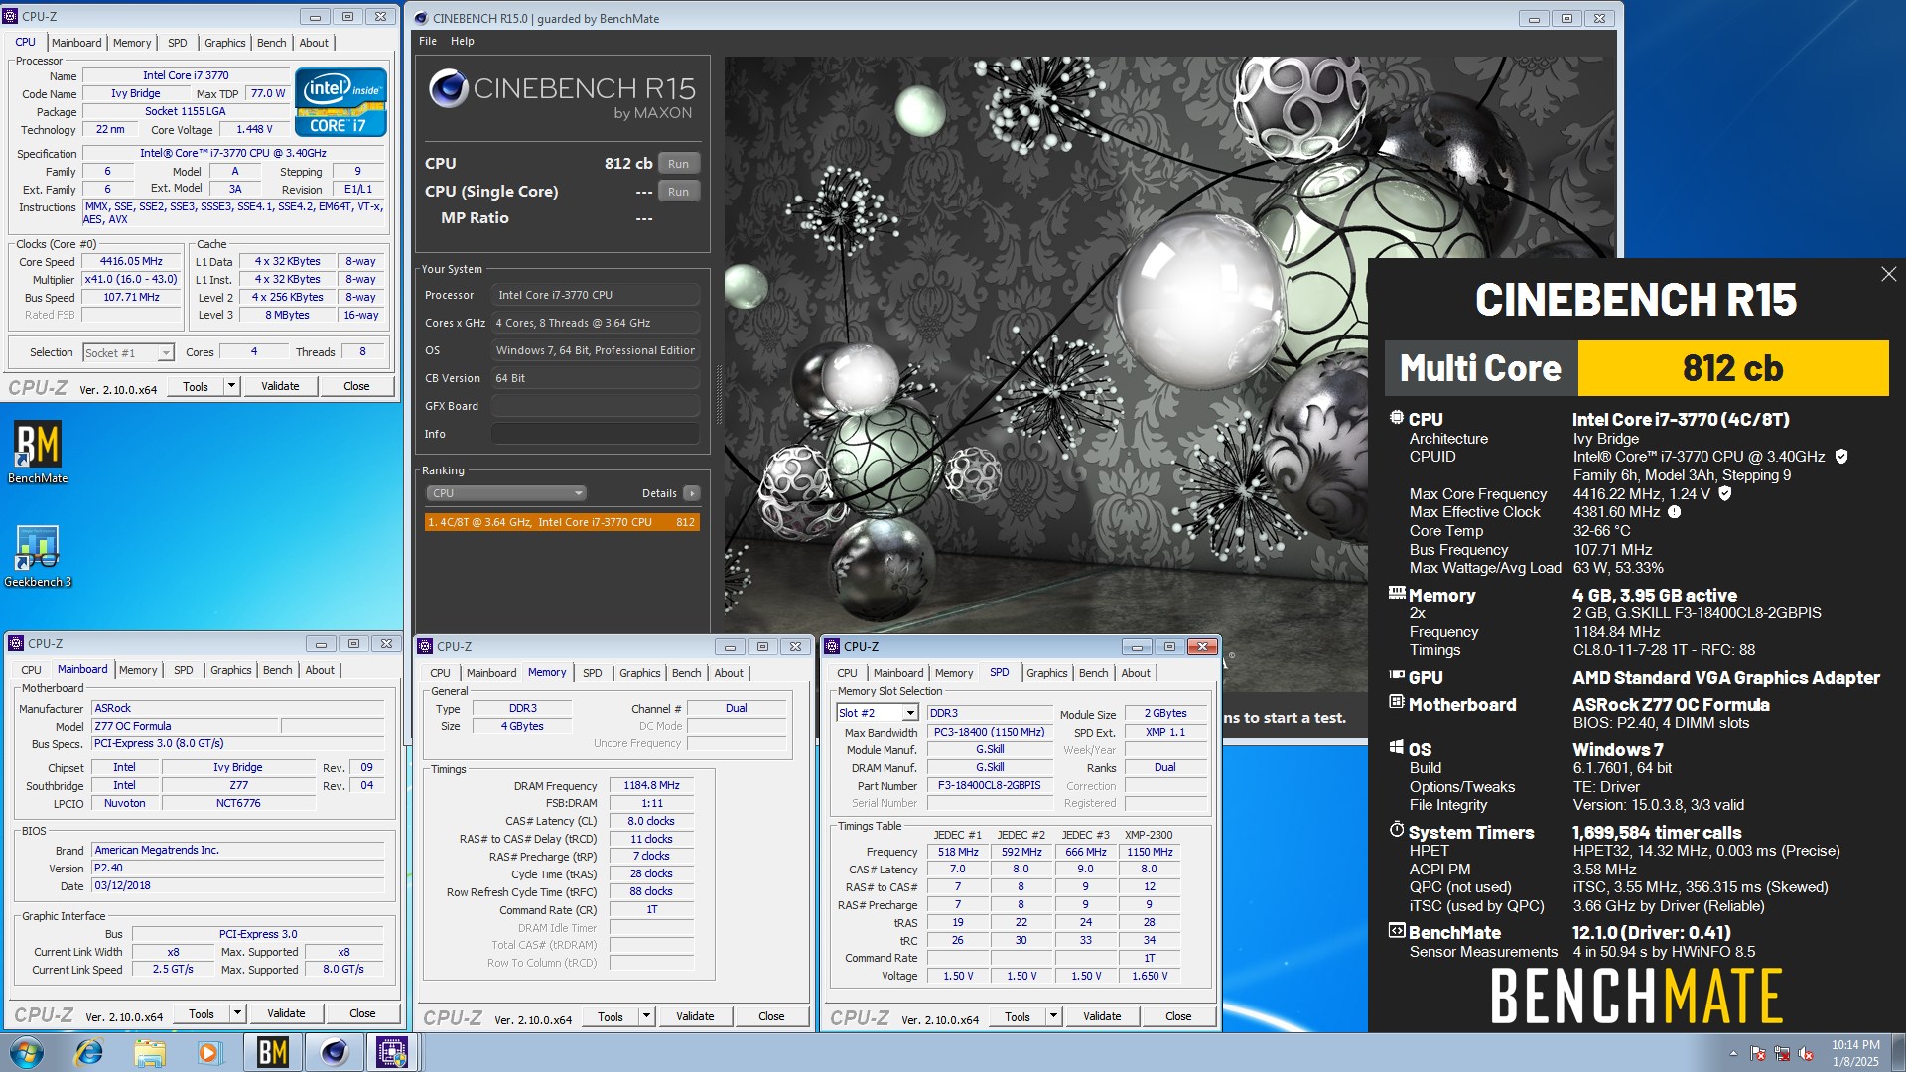The height and width of the screenshot is (1072, 1906).
Task: Open the media player taskbar icon
Action: tap(208, 1052)
